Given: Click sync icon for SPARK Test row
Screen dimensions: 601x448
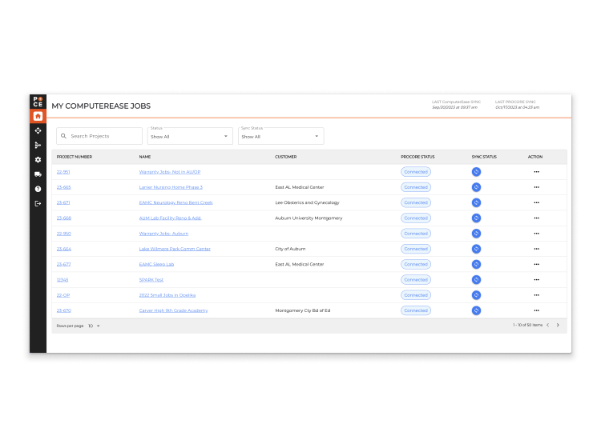Looking at the screenshot, I should pos(476,280).
